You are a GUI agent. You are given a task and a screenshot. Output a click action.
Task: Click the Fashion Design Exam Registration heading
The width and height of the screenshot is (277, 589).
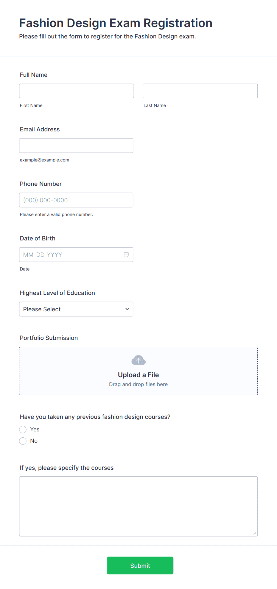click(x=116, y=23)
